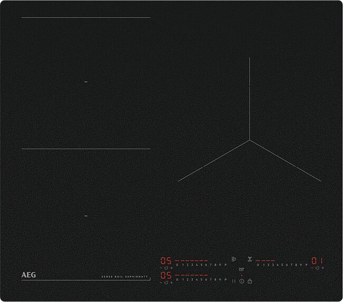Viewport: 343px width, 302px height.
Task: Tap timer clock under upper-left 05 display
Action: [166, 268]
